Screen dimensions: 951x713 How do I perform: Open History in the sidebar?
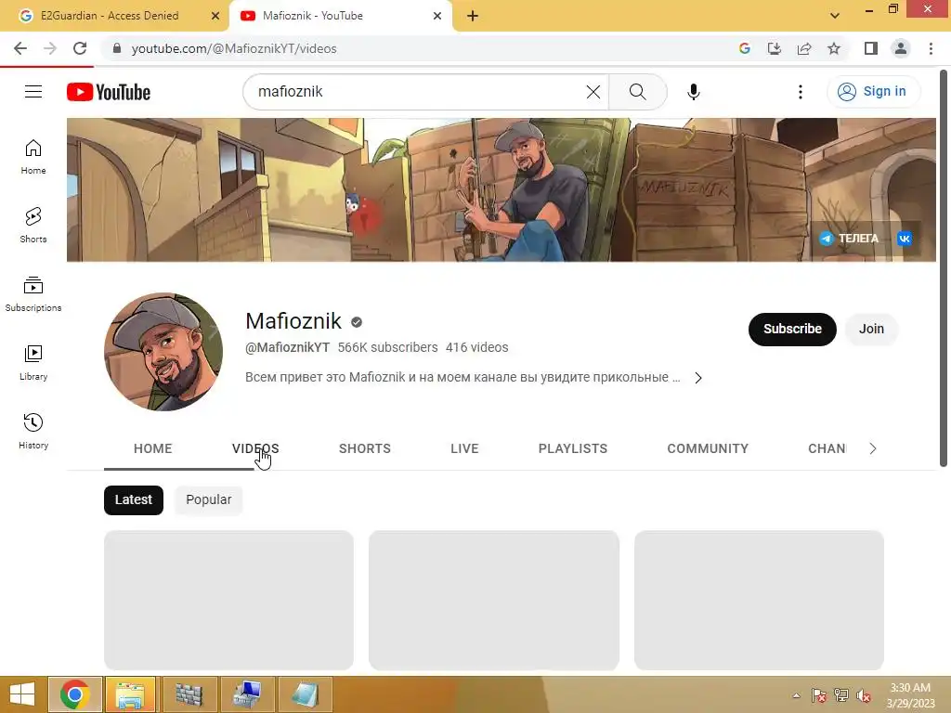pos(33,431)
